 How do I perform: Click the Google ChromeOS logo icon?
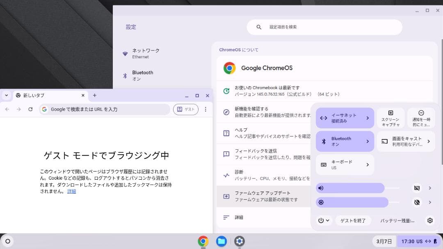[x=229, y=68]
